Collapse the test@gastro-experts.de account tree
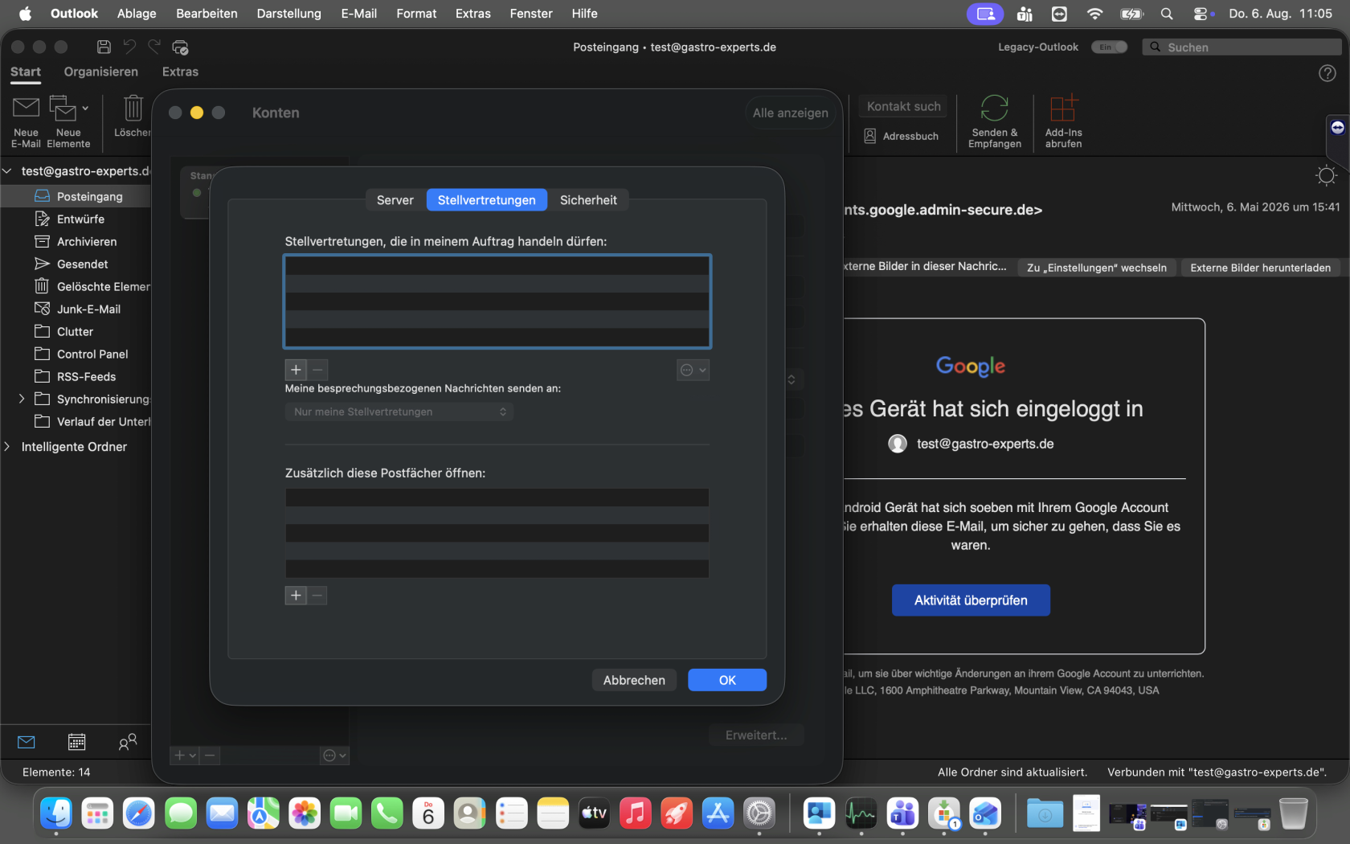Image resolution: width=1350 pixels, height=844 pixels. tap(7, 171)
